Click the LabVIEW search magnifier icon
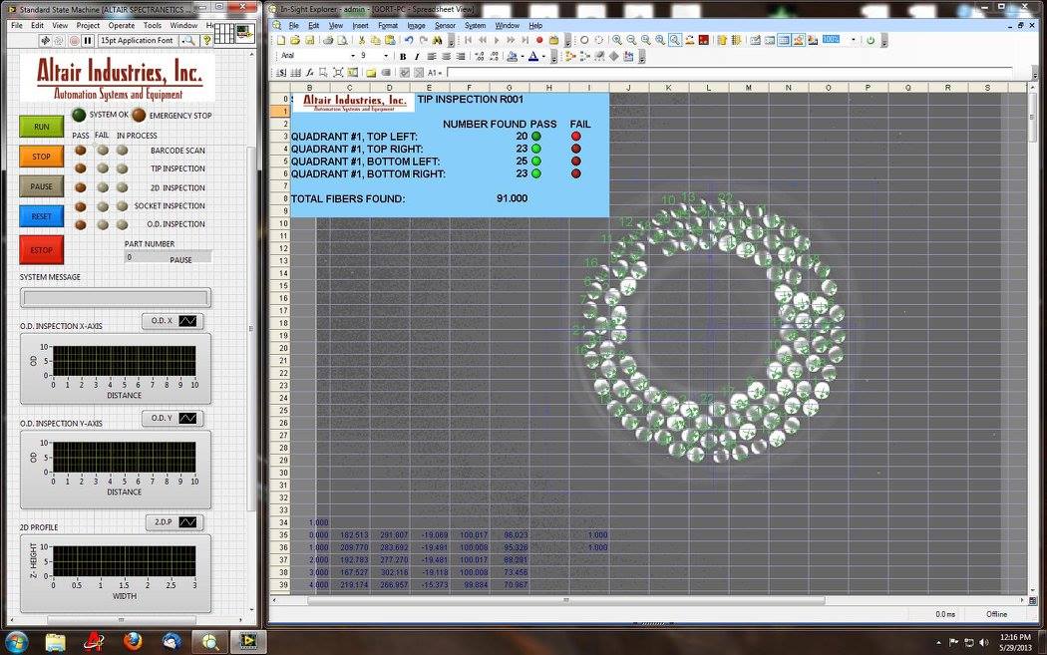Viewport: 1047px width, 655px height. (x=188, y=41)
